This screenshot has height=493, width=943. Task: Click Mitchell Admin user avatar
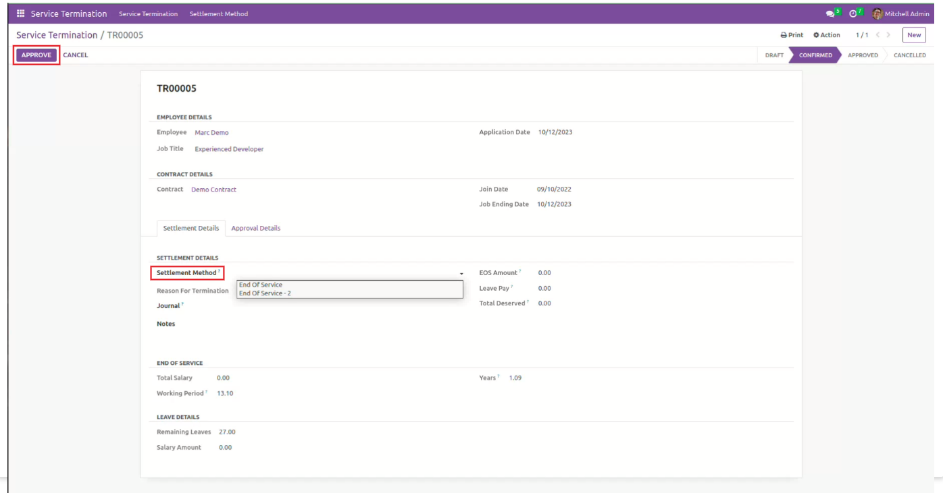(x=877, y=13)
